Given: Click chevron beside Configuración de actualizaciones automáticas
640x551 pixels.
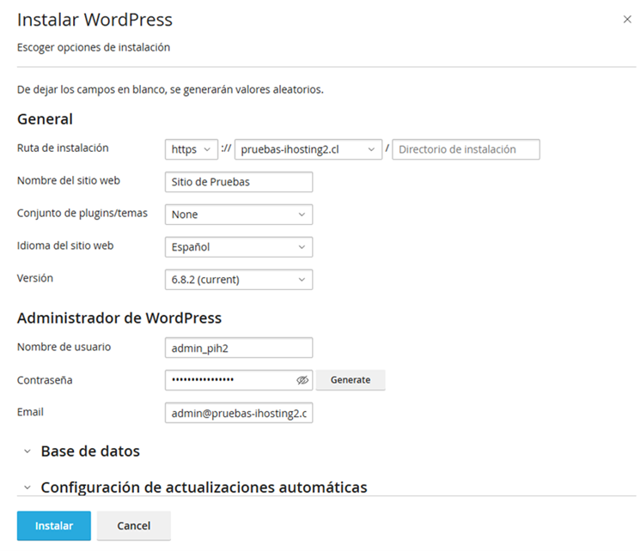Looking at the screenshot, I should (27, 487).
